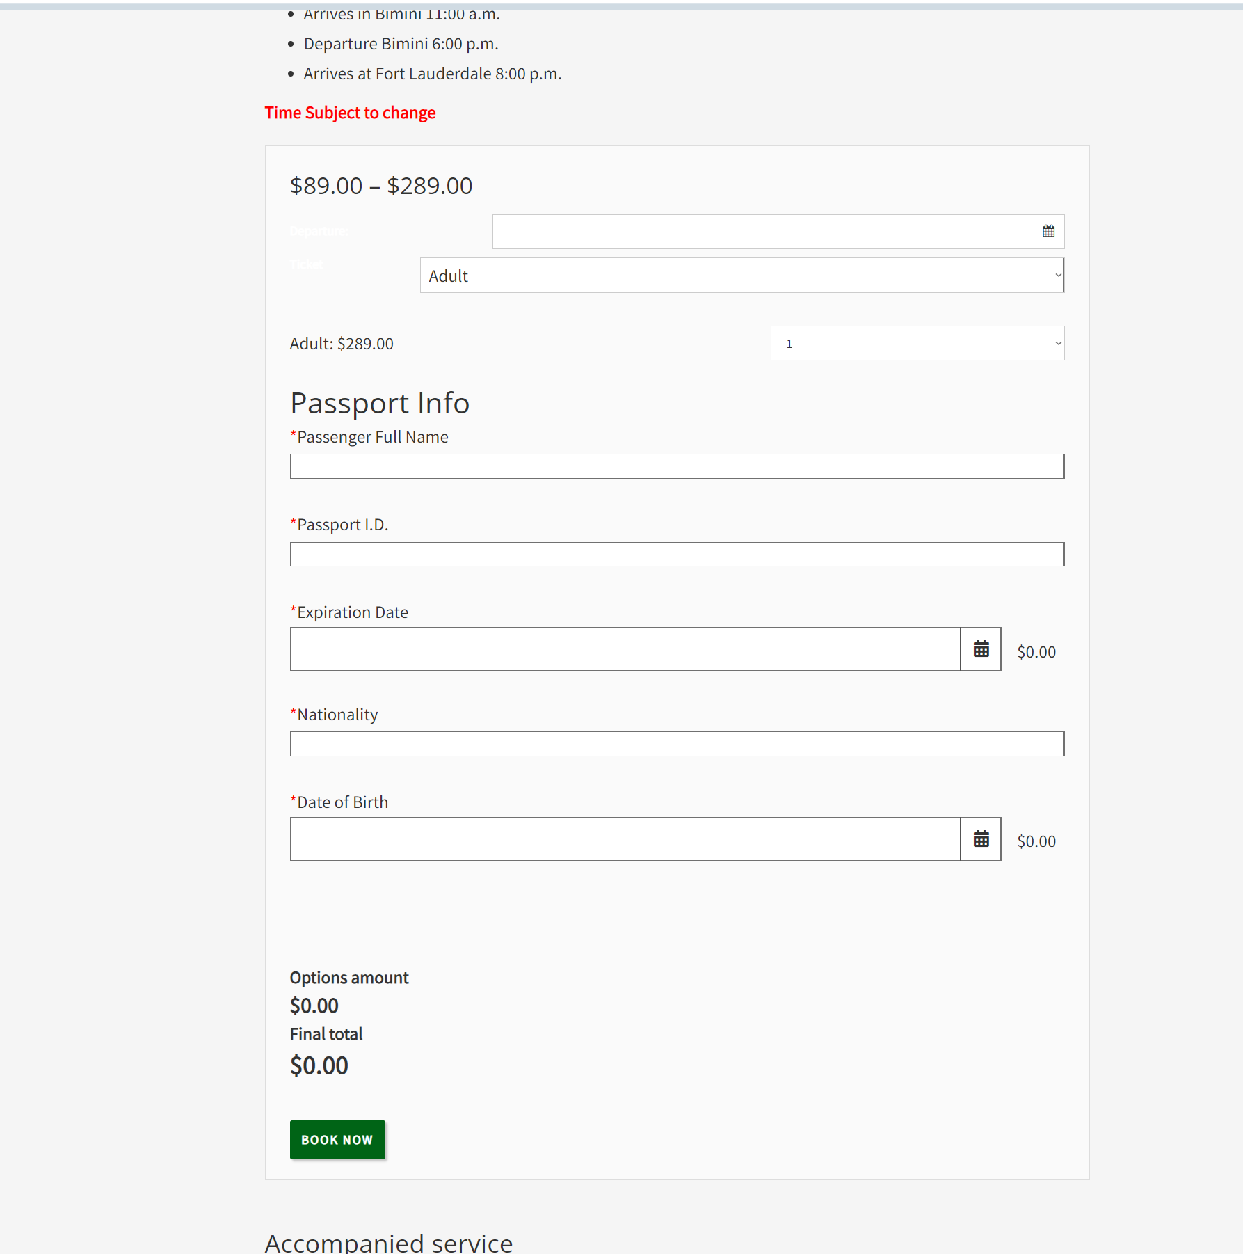Click the Time Subject to change notice

point(350,113)
